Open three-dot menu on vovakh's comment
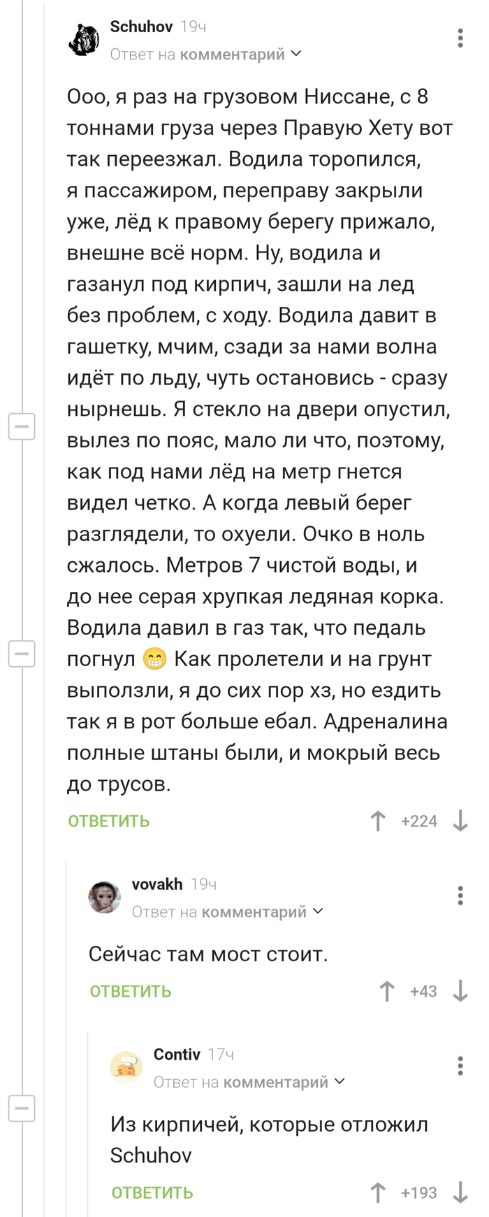The image size is (489, 1217). 460,895
